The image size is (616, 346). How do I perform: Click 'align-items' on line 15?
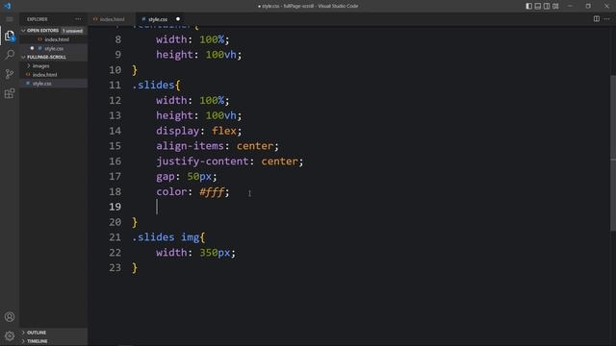(191, 146)
